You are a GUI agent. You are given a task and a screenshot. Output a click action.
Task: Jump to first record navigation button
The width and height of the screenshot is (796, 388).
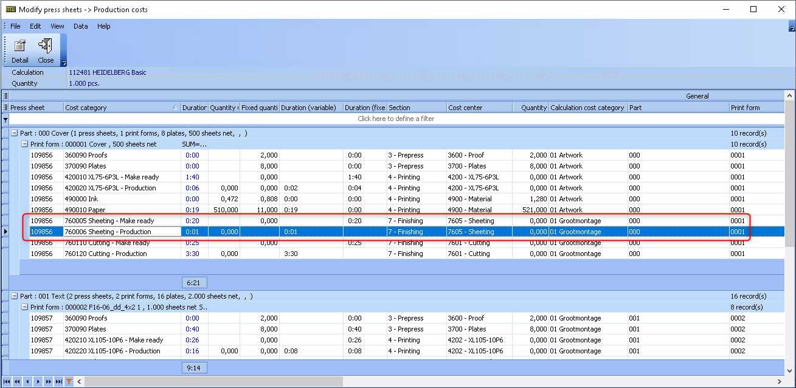coord(7,381)
